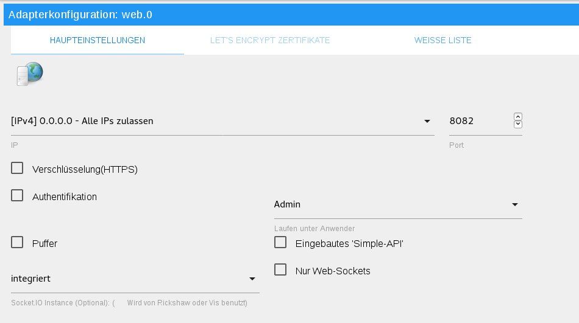
Task: Toggle the Nur Web-Sockets checkbox
Action: coord(280,270)
